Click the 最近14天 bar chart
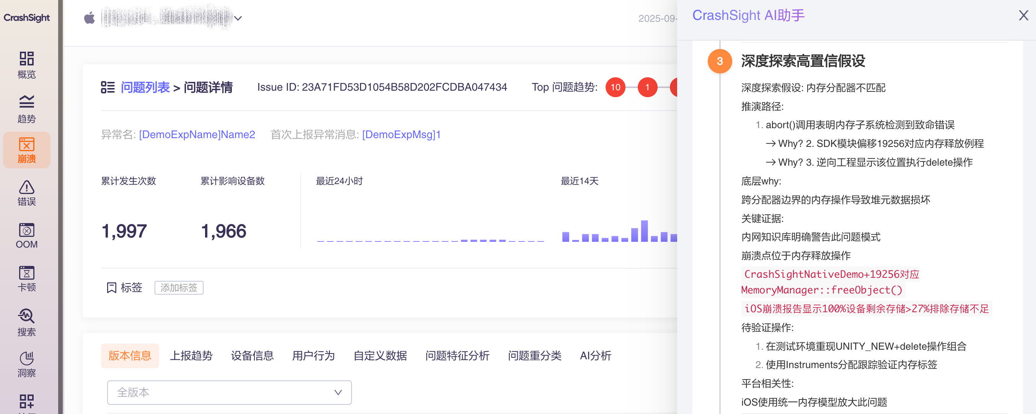This screenshot has width=1036, height=414. coord(619,231)
